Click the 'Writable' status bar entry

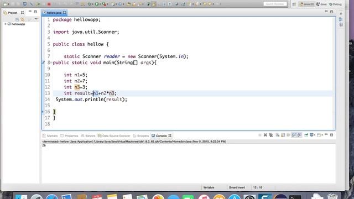click(x=209, y=187)
